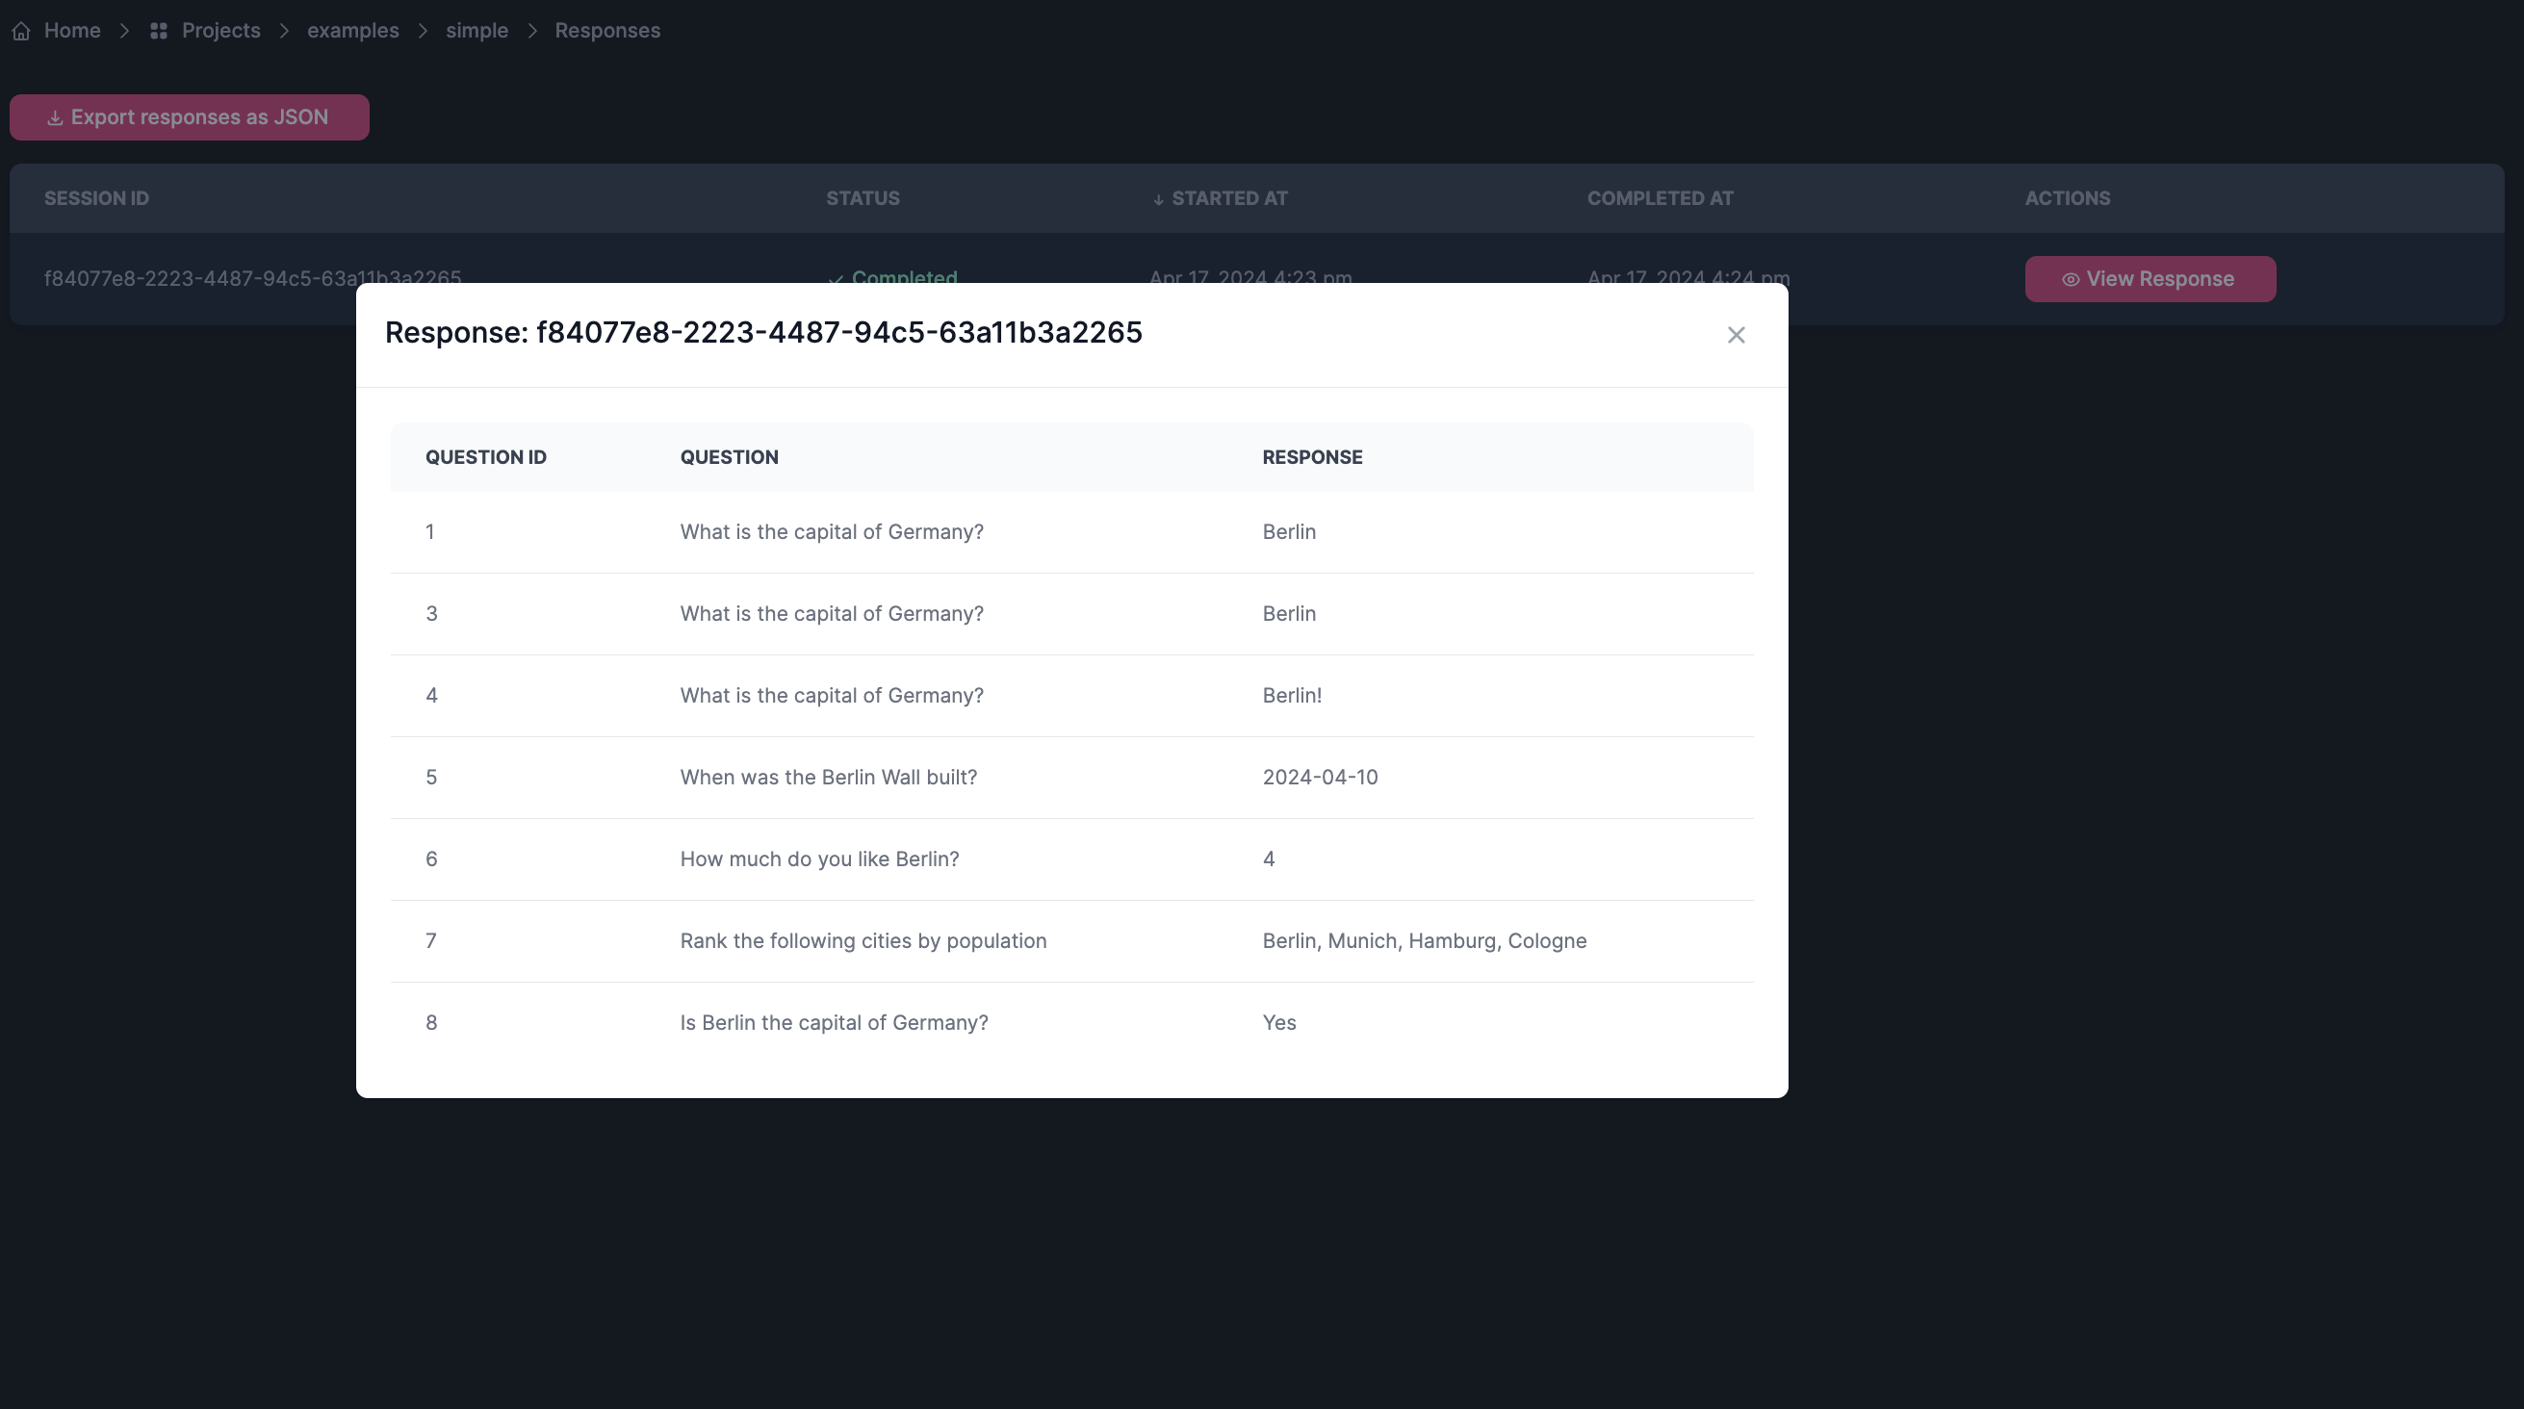Click the QUESTION header in modal
2524x1409 pixels.
click(x=729, y=457)
